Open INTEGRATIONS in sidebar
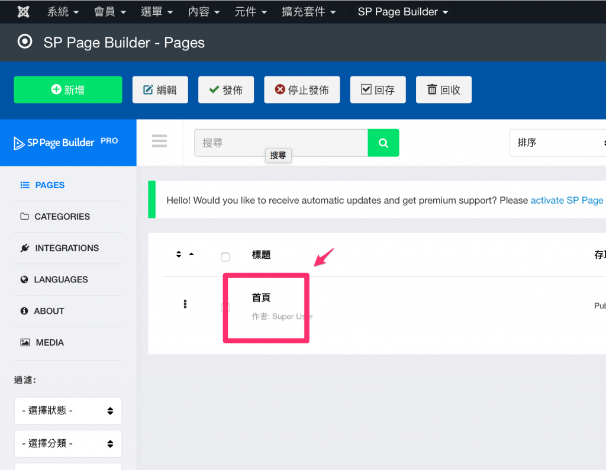 coord(66,248)
